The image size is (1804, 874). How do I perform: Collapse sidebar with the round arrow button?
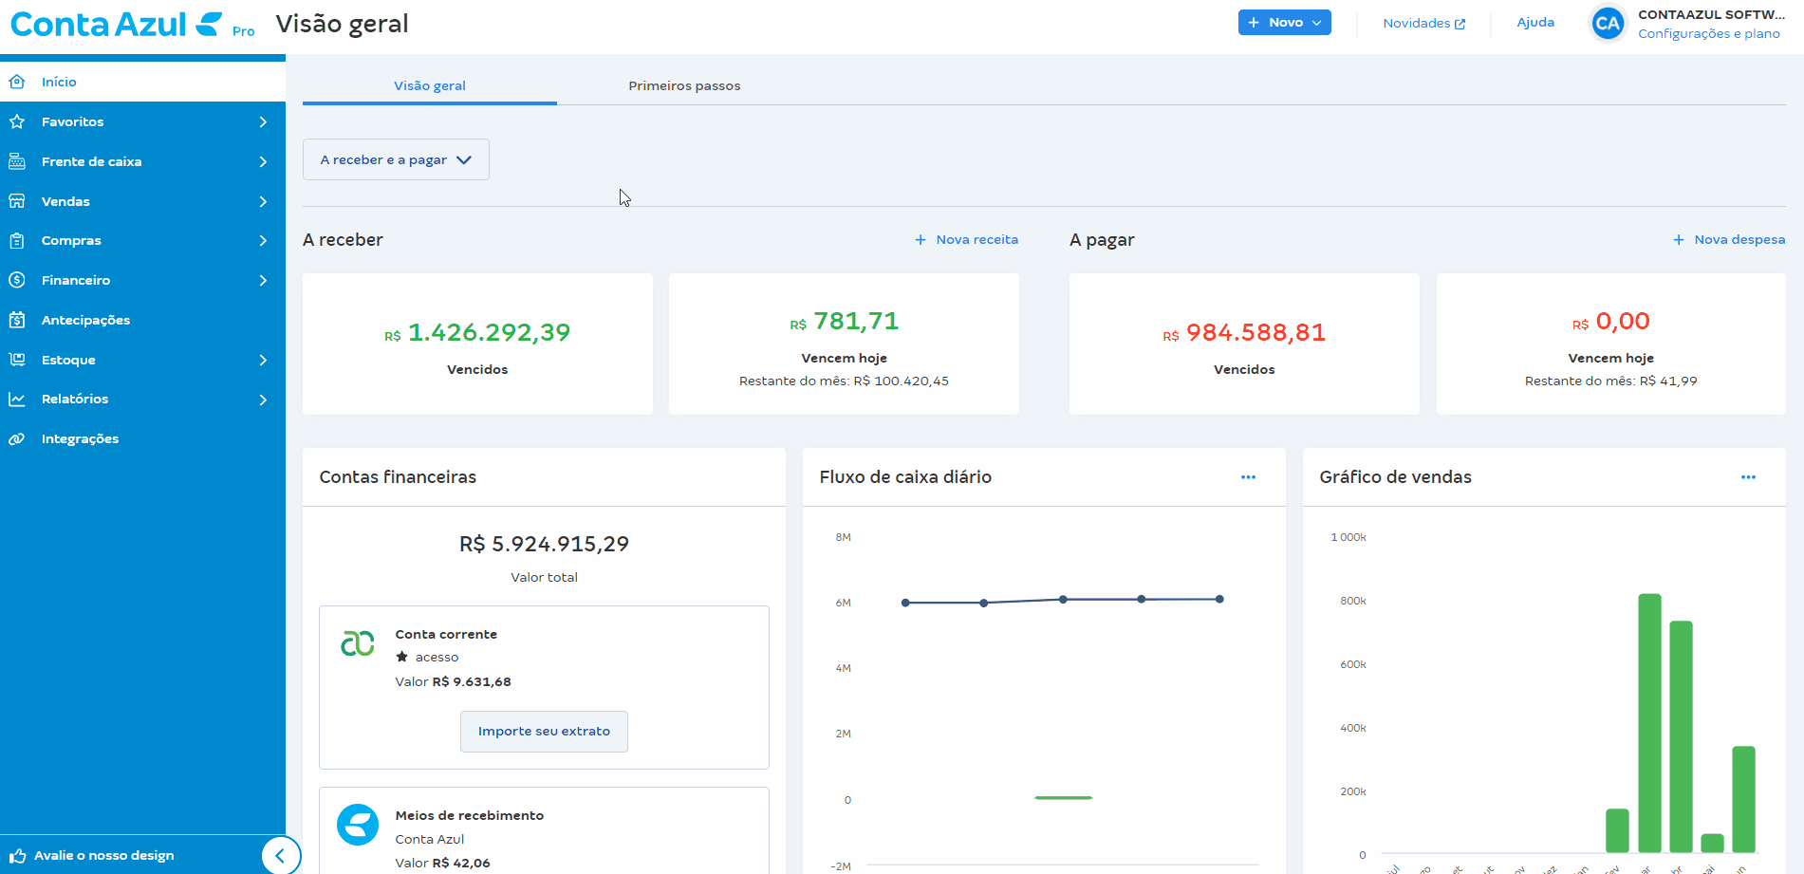[281, 856]
